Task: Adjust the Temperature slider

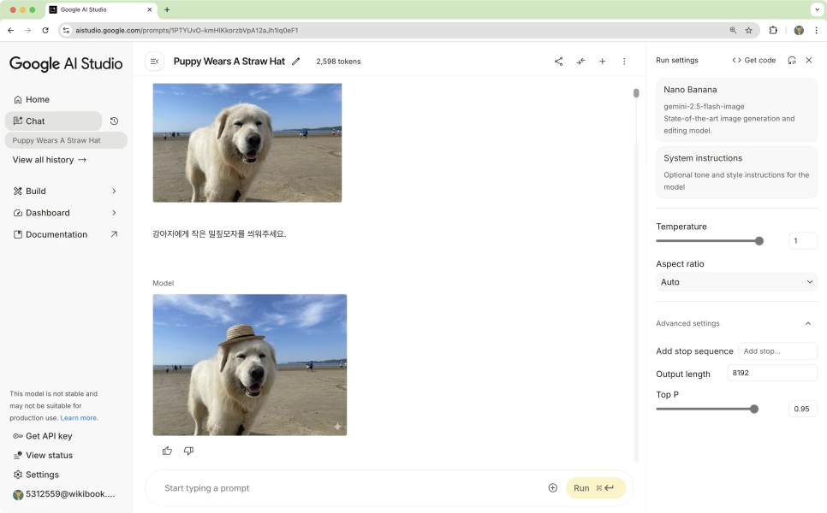Action: pyautogui.click(x=710, y=241)
